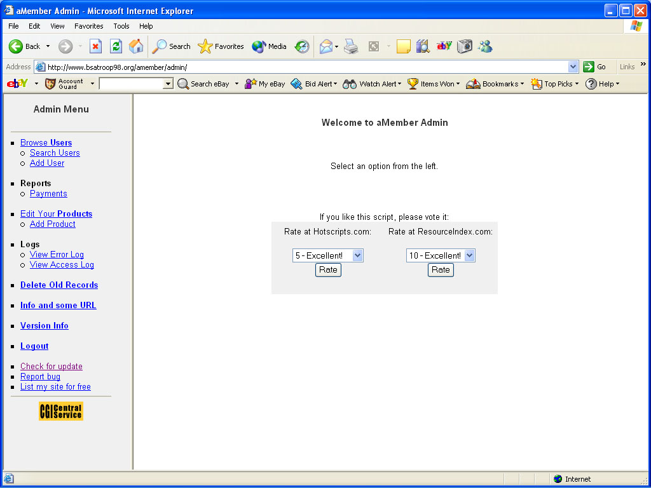Go to the Home page icon
Viewport: 651px width, 488px height.
coord(136,46)
